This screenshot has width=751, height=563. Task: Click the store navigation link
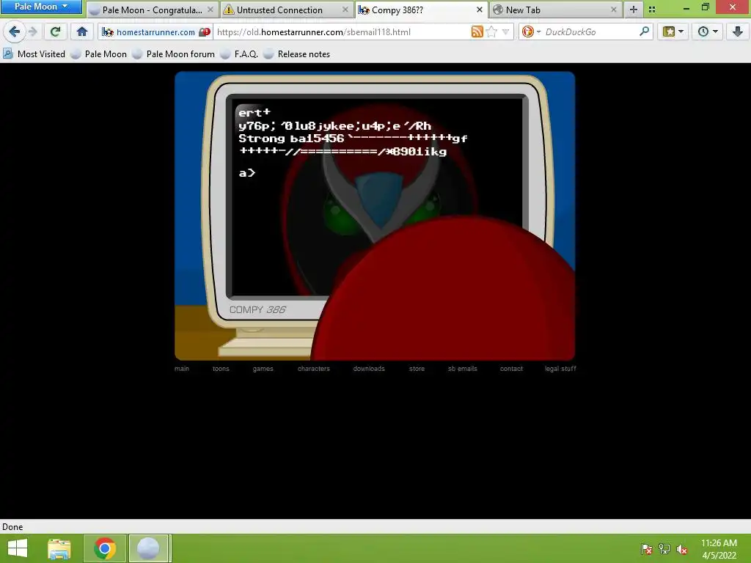point(417,369)
